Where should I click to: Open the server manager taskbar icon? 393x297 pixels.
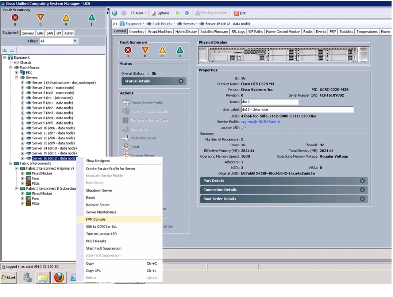tap(28, 277)
